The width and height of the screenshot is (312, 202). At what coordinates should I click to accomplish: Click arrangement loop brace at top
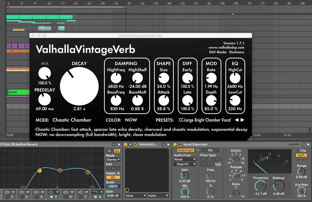point(66,7)
